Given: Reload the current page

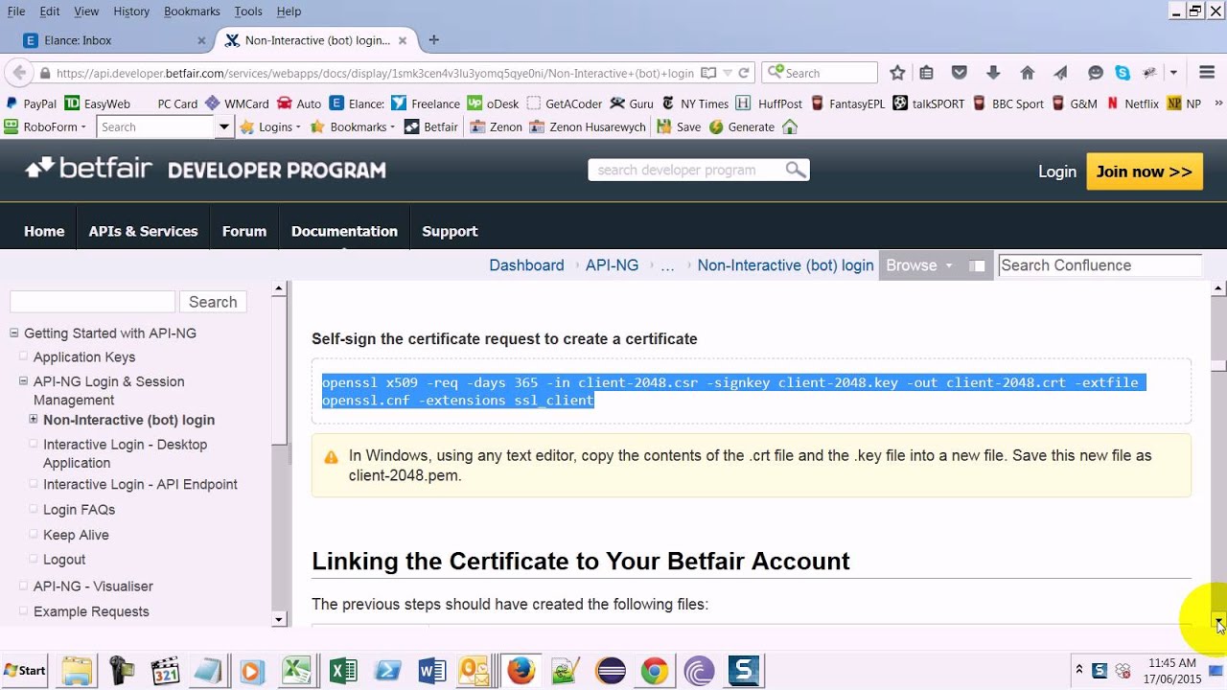Looking at the screenshot, I should [x=744, y=73].
